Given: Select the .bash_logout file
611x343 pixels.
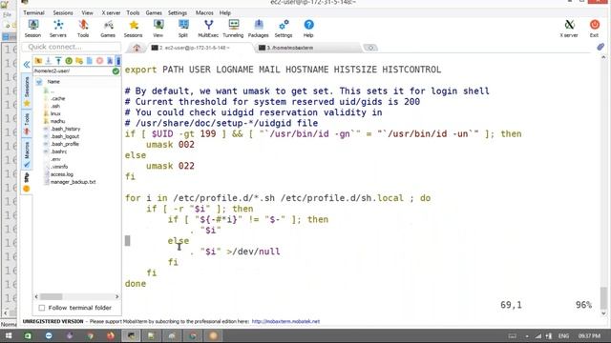Looking at the screenshot, I should click(65, 136).
